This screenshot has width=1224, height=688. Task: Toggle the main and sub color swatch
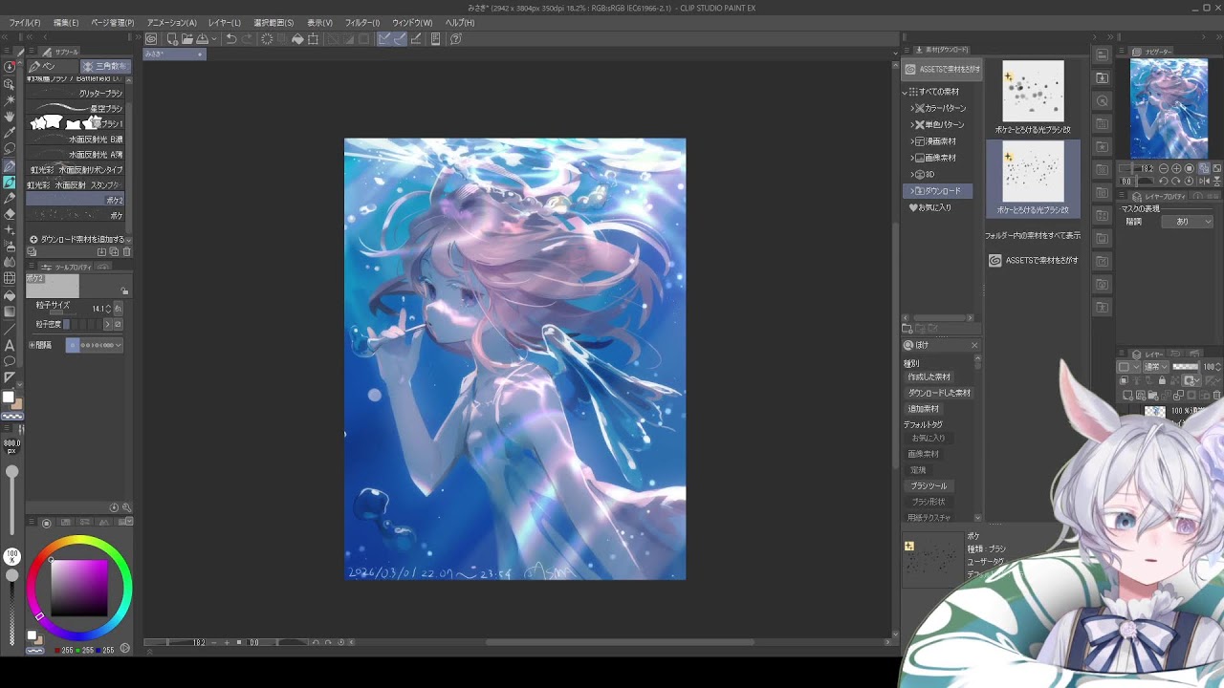(10, 398)
